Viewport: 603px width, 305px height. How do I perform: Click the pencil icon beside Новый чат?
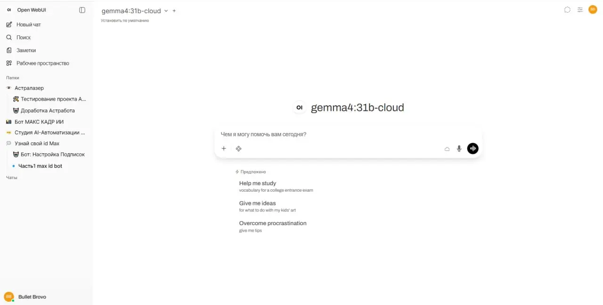click(x=9, y=24)
